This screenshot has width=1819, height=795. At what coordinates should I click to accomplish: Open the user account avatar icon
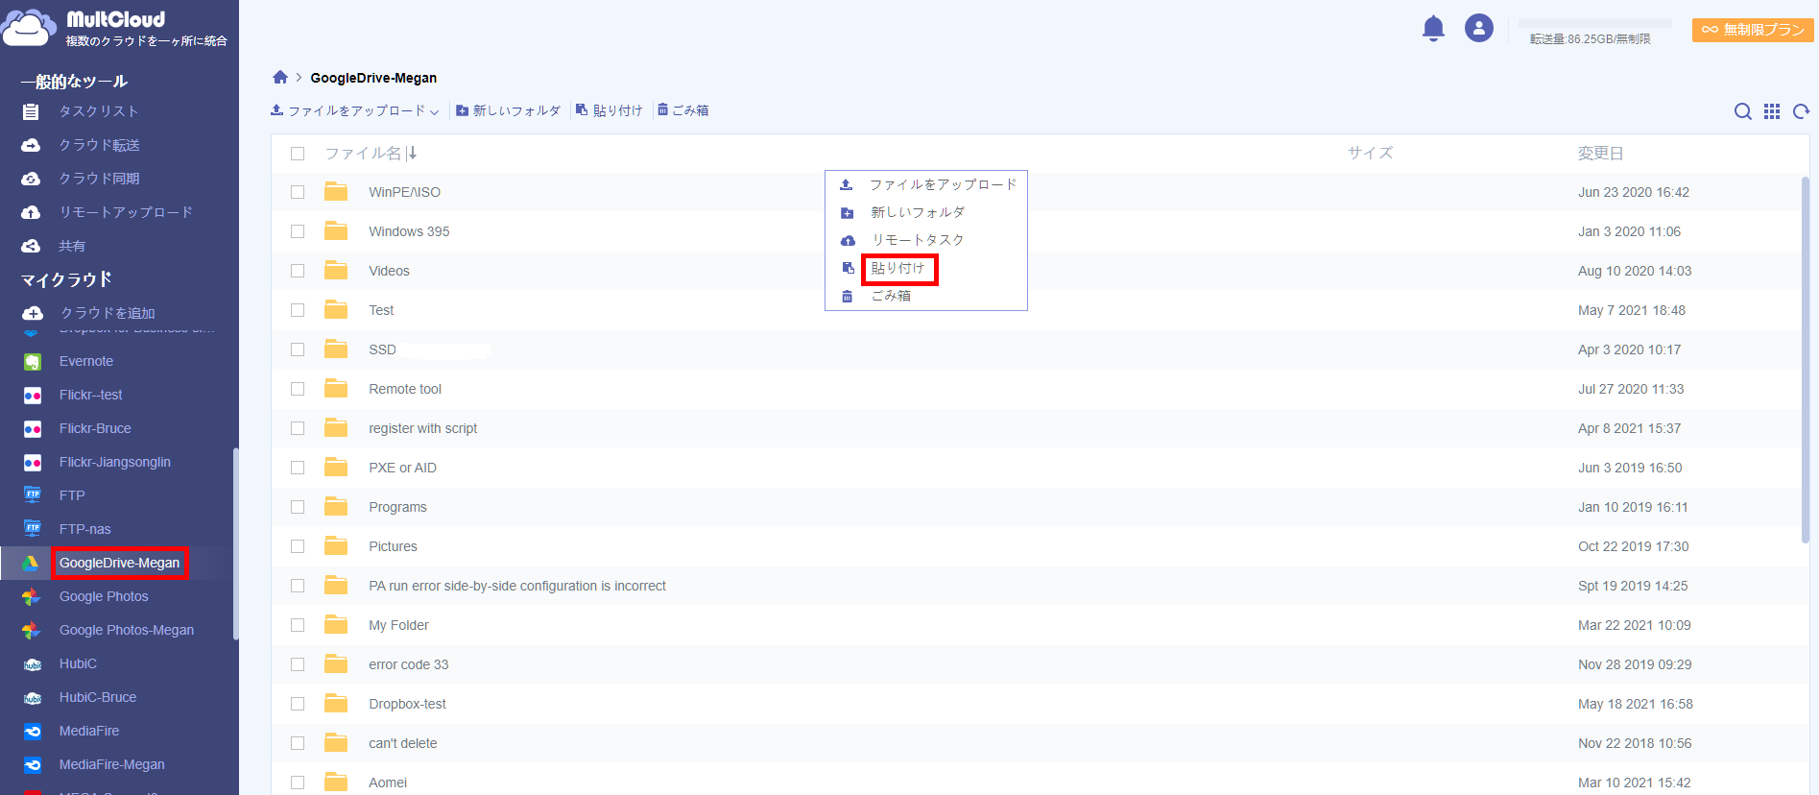click(x=1478, y=28)
